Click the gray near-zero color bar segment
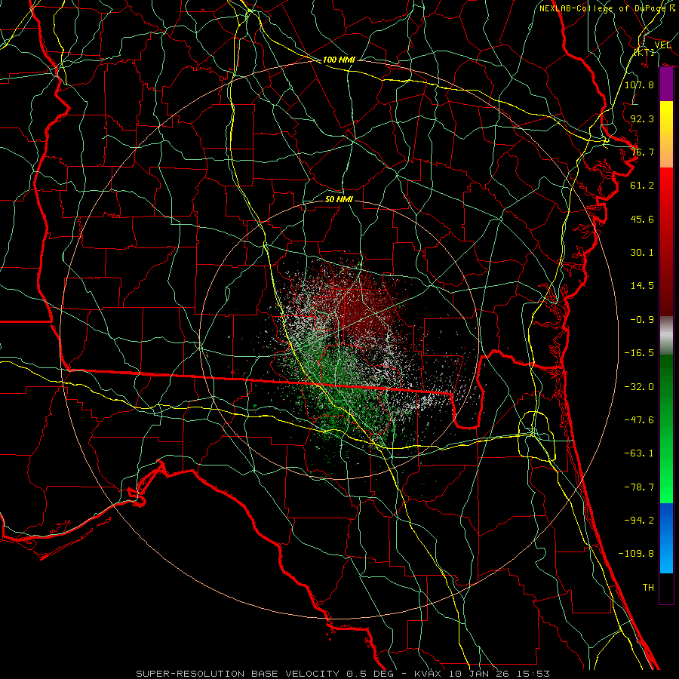The width and height of the screenshot is (679, 679). (666, 336)
